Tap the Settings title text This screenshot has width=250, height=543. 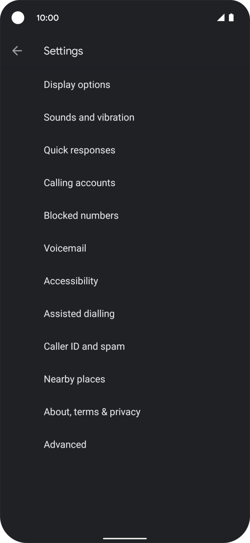coord(63,50)
